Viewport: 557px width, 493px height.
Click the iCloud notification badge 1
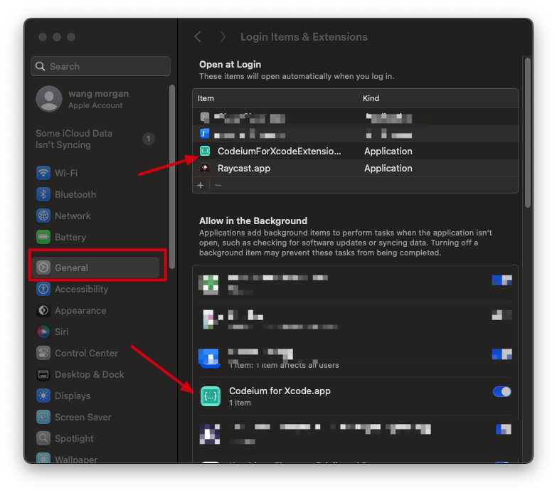click(x=149, y=139)
